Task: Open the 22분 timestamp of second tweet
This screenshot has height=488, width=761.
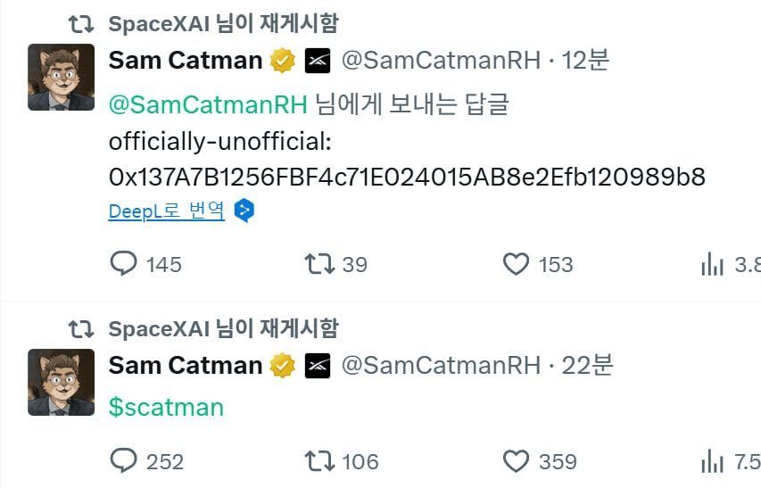Action: [587, 365]
